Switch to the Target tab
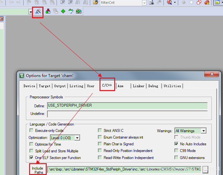 pyautogui.click(x=44, y=86)
